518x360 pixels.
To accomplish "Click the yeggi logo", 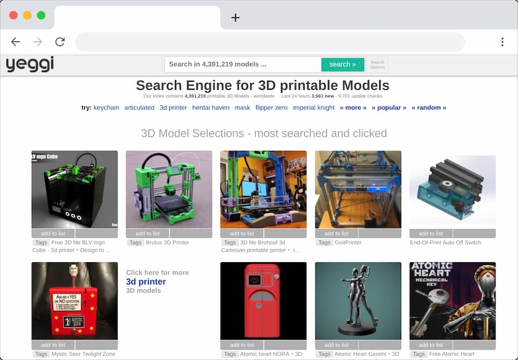I will tap(30, 64).
